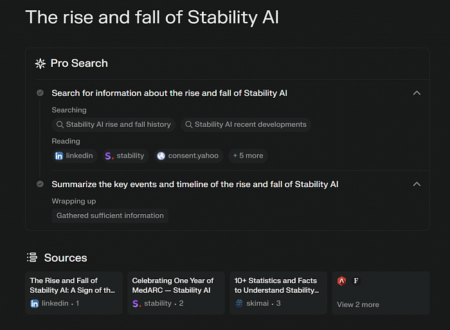Show the '+ 5 more' reading sources
Viewport: 450px width, 330px height.
248,156
